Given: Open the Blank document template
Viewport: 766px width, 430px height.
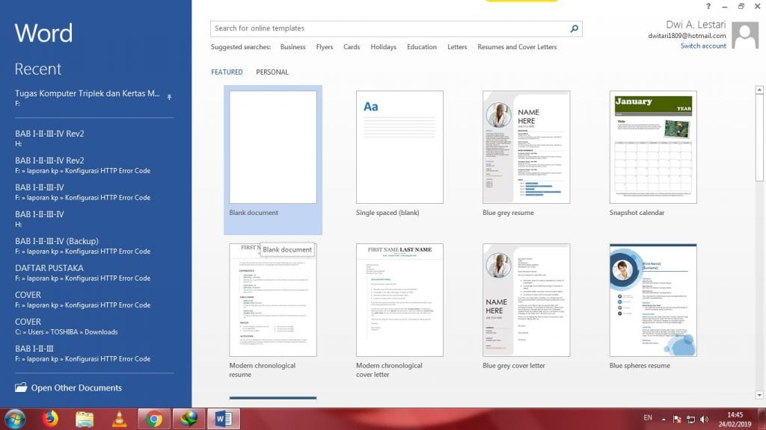Looking at the screenshot, I should tap(273, 148).
